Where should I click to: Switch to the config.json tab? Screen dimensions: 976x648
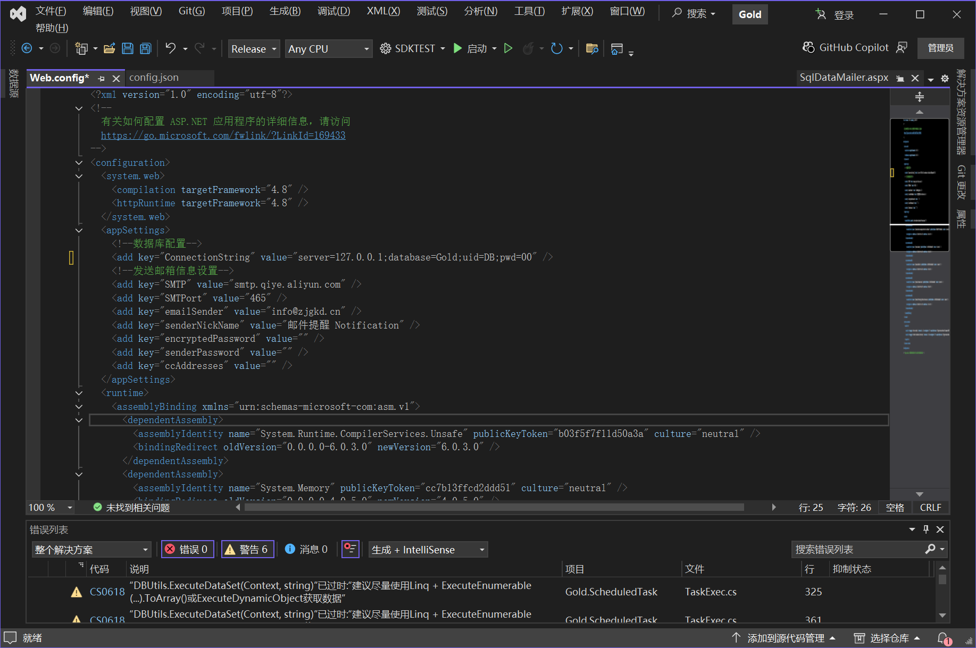pyautogui.click(x=154, y=78)
